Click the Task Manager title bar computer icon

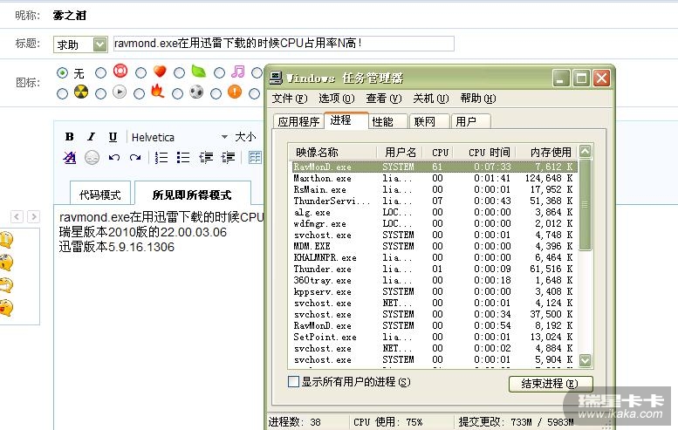click(276, 78)
